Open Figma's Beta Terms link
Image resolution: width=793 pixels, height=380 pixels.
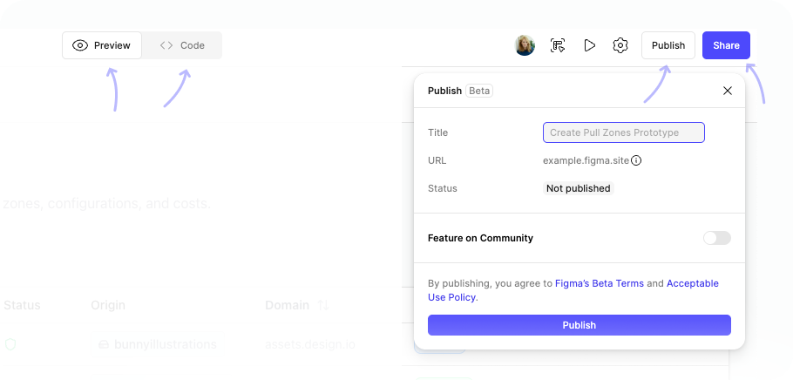pos(600,283)
